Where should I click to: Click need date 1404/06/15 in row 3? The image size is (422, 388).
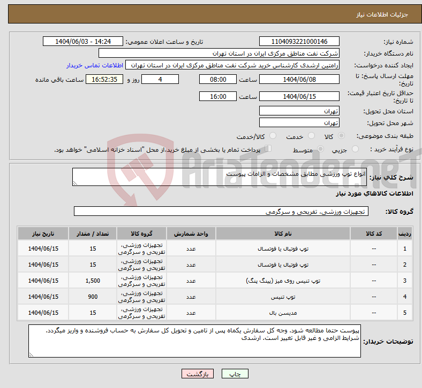43,281
